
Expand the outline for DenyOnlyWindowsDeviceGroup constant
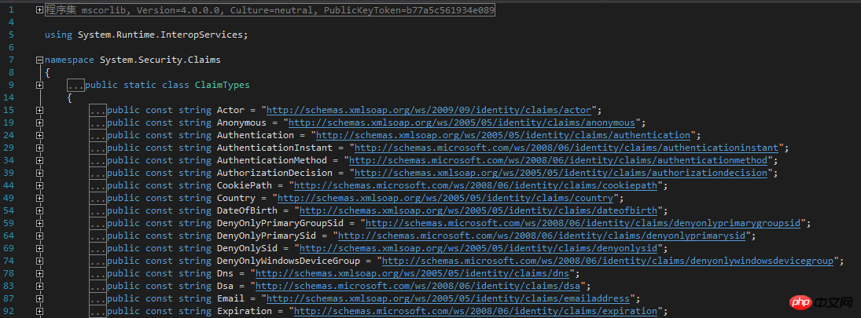click(39, 261)
